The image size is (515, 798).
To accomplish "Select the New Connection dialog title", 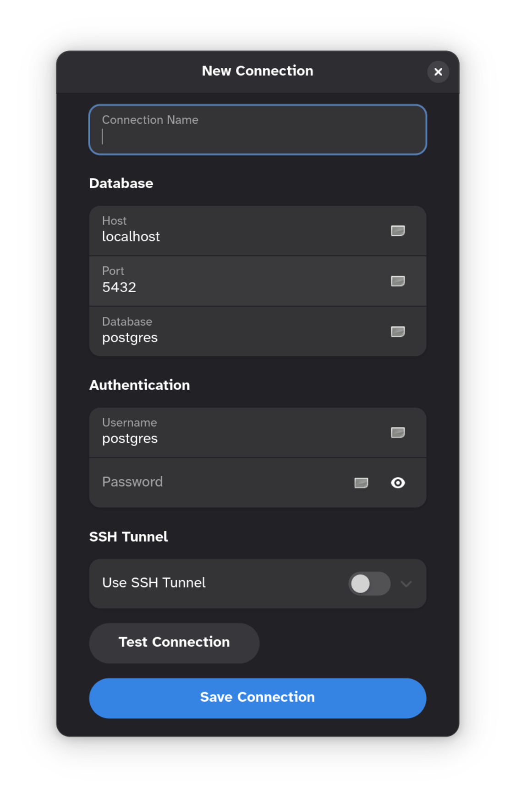I will (x=257, y=71).
